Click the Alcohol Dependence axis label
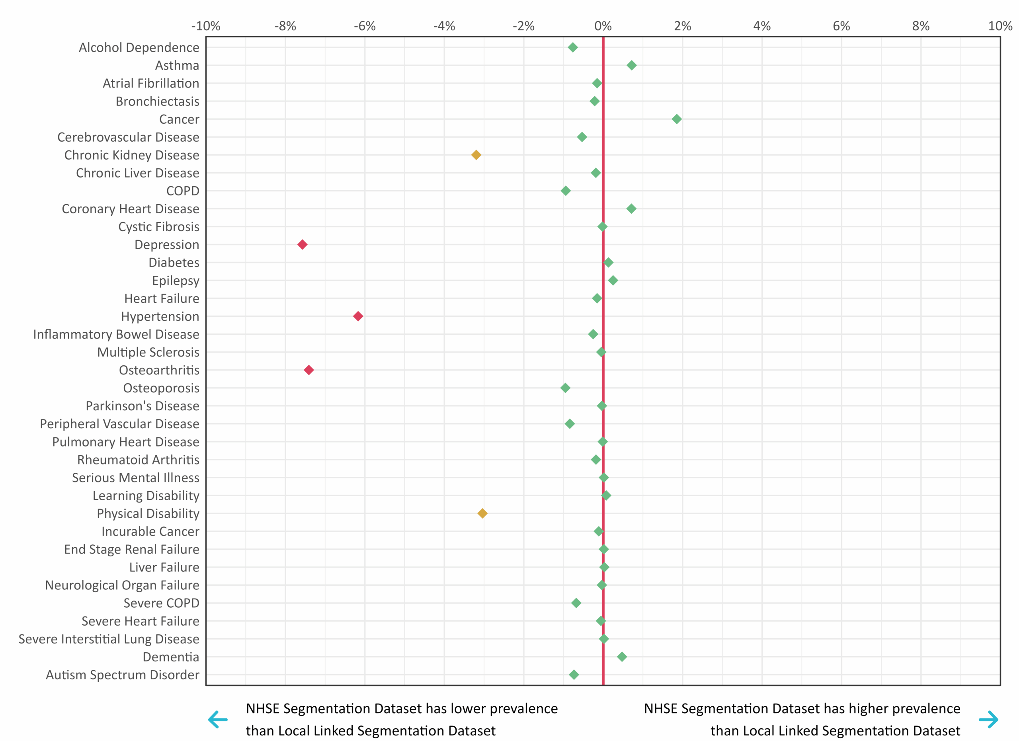Screen dimensions: 1019x741 tap(140, 48)
